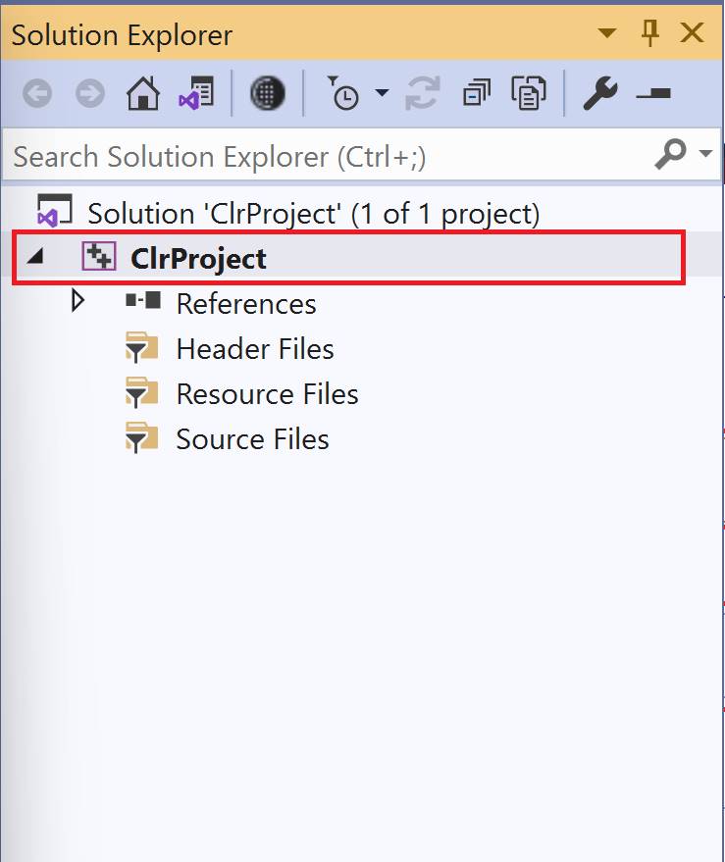Screen dimensions: 725x862
Task: Navigate Back with the left arrow
Action: pos(37,94)
